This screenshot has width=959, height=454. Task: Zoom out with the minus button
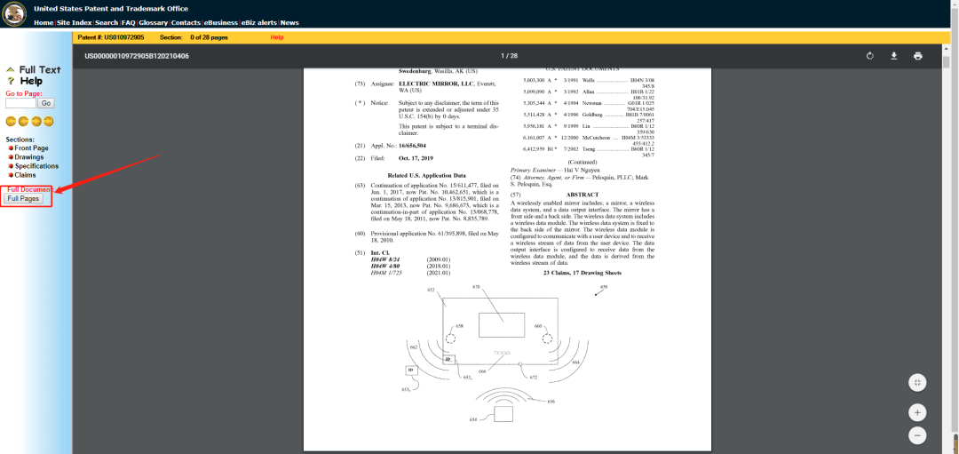tap(916, 435)
